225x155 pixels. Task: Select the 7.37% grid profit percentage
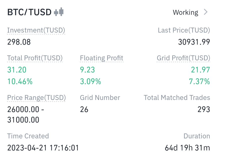click(x=199, y=81)
